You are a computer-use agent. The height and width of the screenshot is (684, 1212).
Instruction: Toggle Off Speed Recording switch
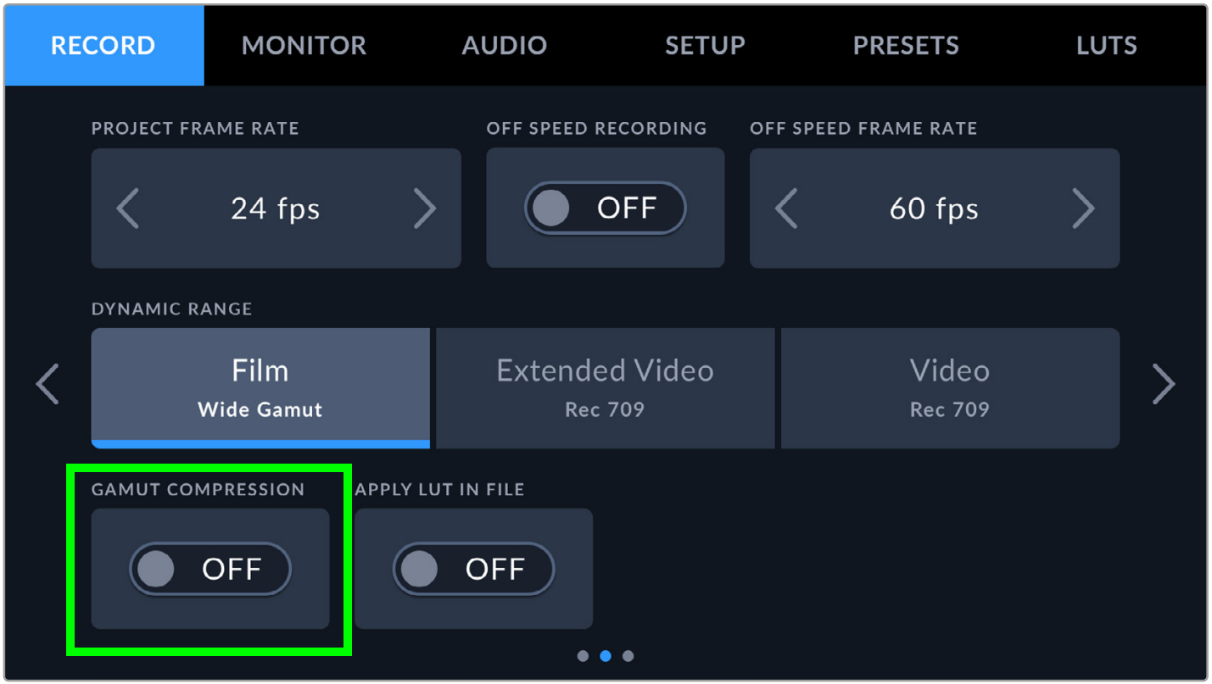pos(605,209)
